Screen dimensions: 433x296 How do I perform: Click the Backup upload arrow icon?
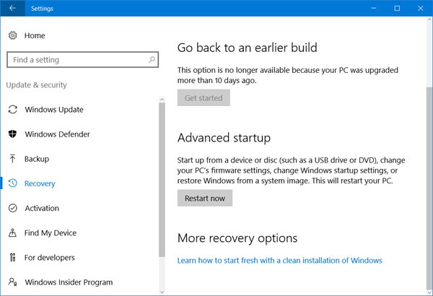click(12, 159)
